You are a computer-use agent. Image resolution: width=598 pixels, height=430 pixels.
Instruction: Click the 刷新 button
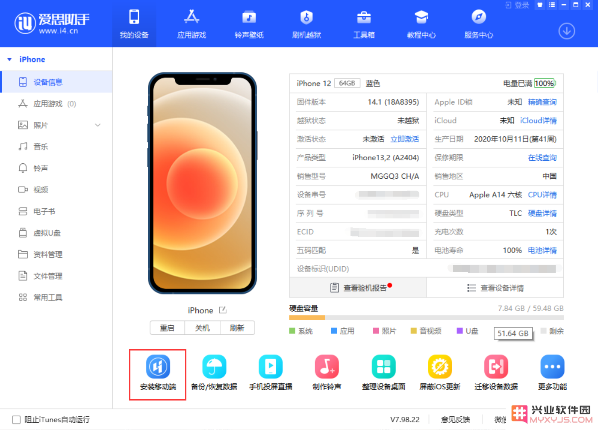237,328
